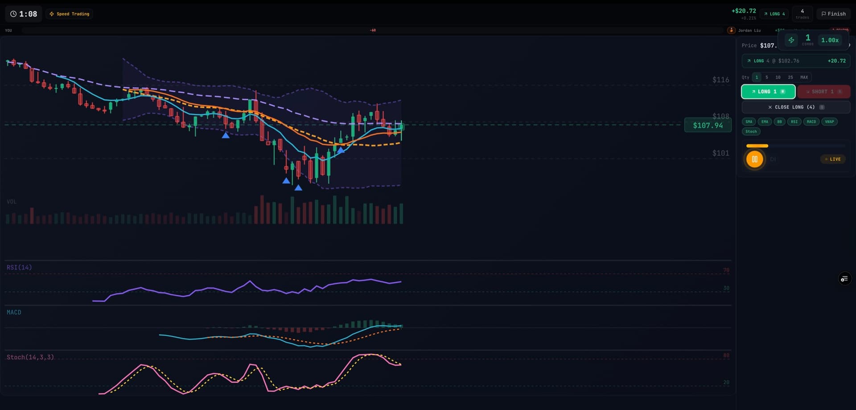Viewport: 856px width, 410px height.
Task: Toggle the VWAP indicator
Action: (829, 122)
